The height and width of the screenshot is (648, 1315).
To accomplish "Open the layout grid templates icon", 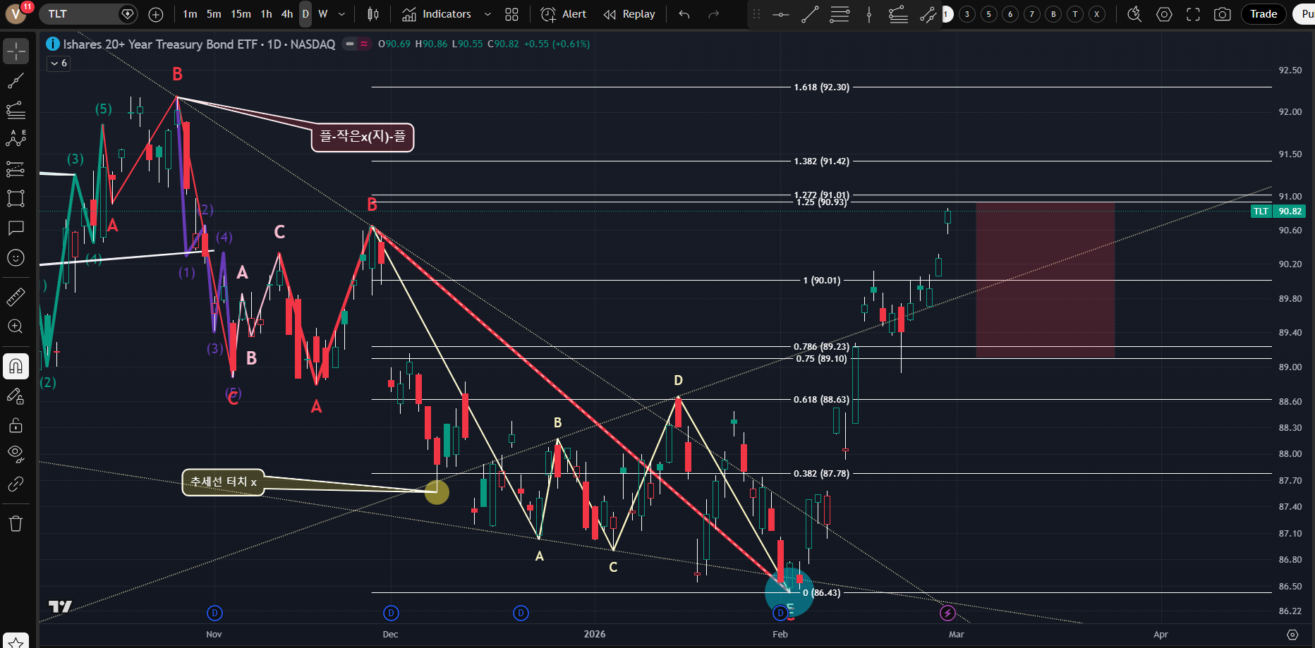I will tap(511, 14).
